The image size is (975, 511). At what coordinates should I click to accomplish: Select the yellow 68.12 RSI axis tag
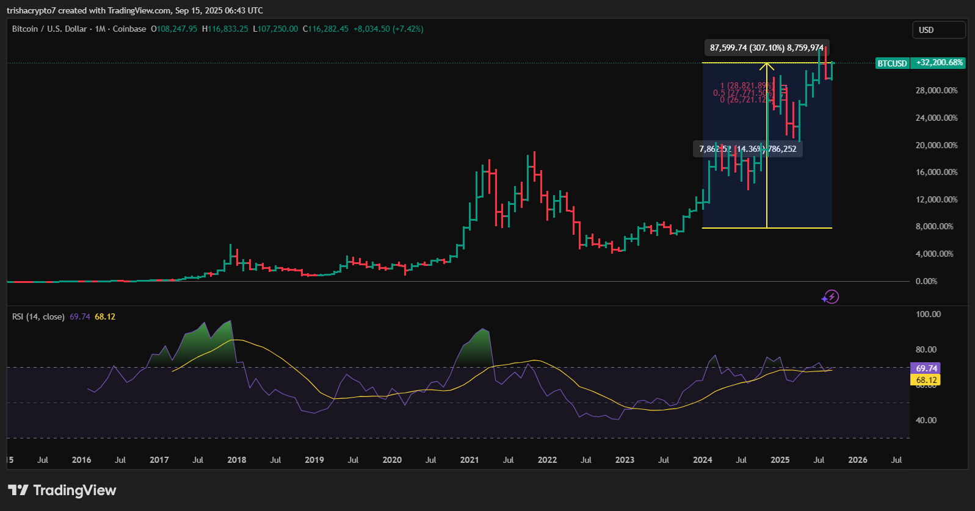tap(926, 380)
